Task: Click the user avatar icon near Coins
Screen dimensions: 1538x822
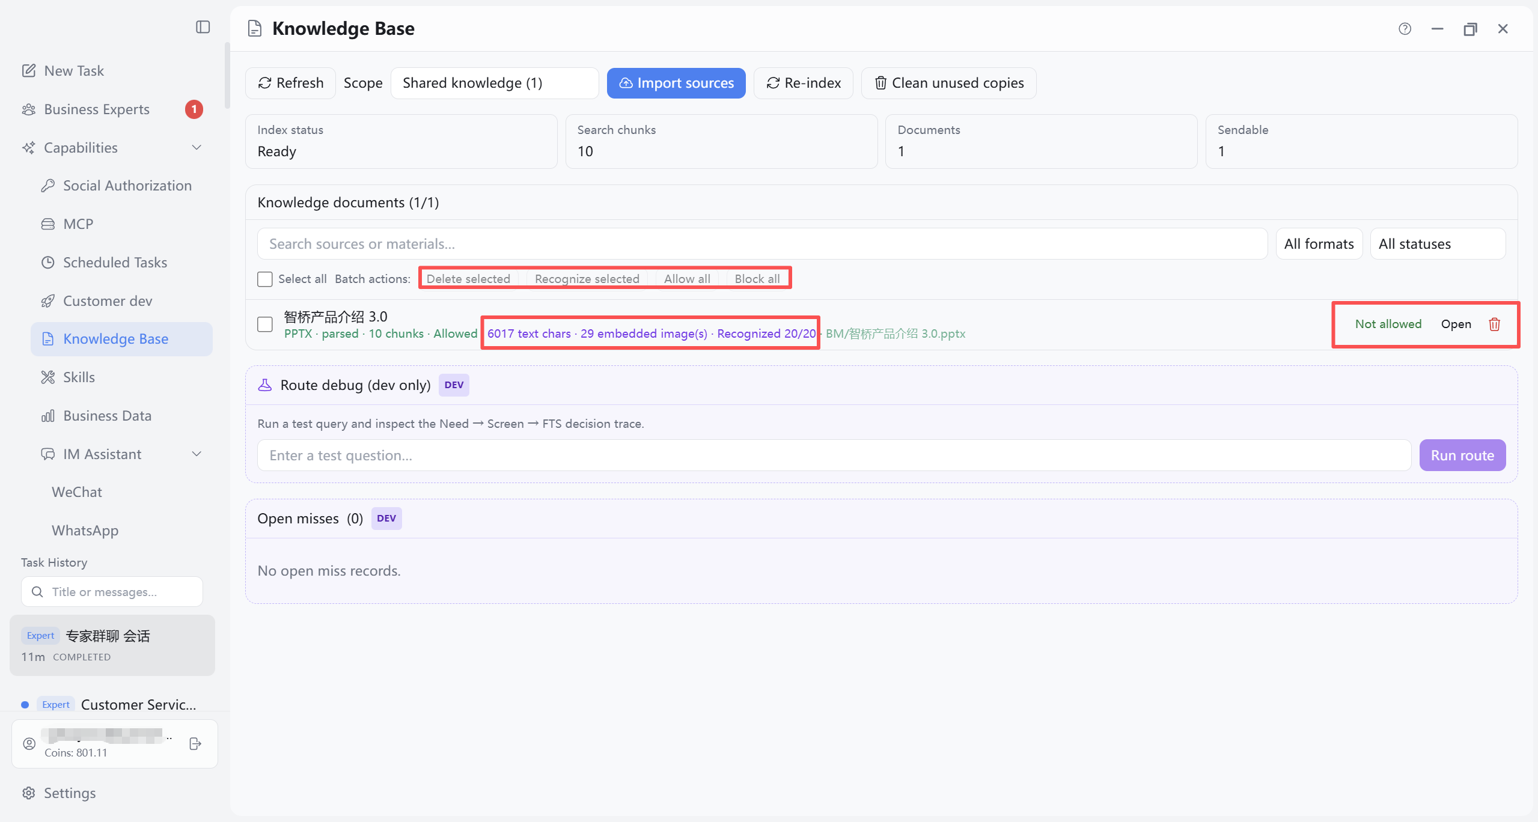Action: pos(29,744)
